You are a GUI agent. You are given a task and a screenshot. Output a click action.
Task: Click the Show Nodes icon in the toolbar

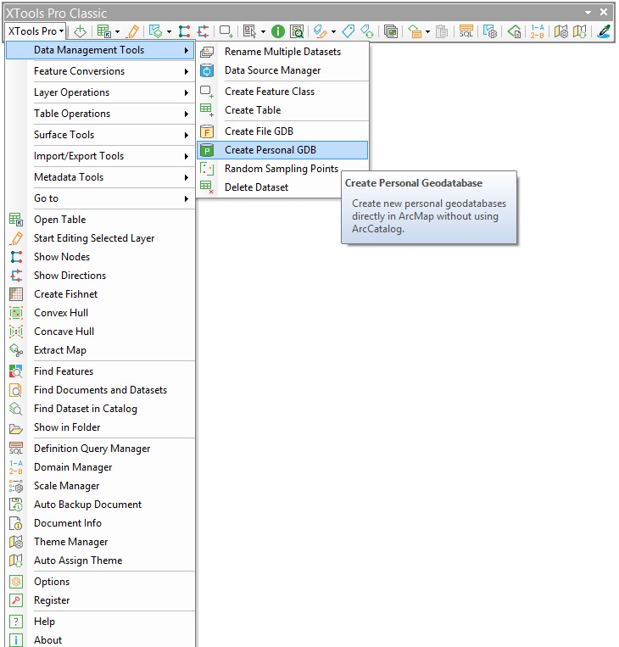pos(184,31)
